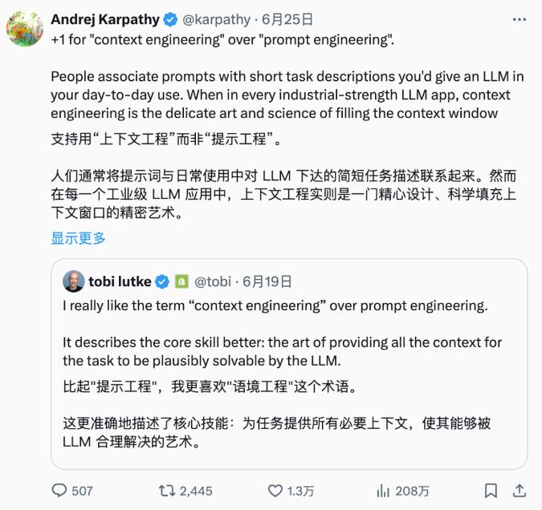Click the green Shopify affiliation badge
This screenshot has height=510, width=542.
(x=181, y=281)
